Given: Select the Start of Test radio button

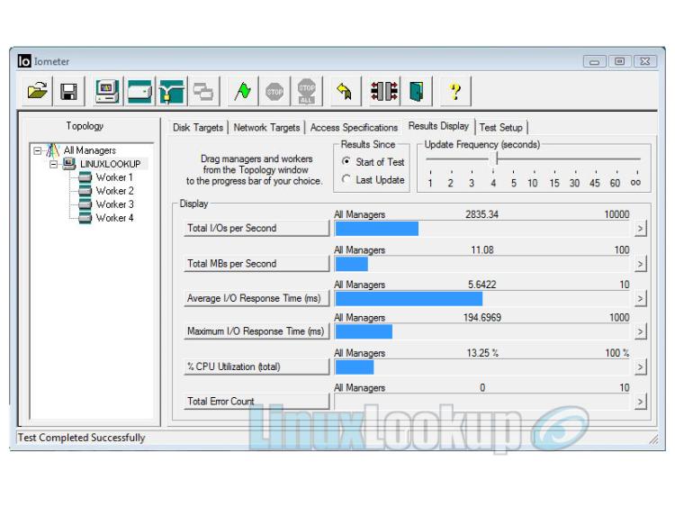Looking at the screenshot, I should 347,162.
